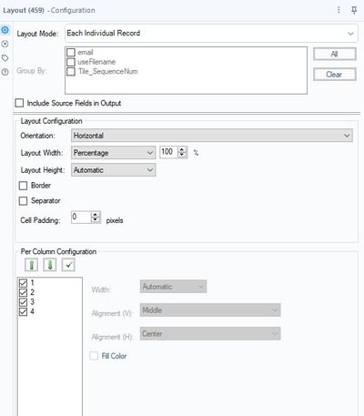This screenshot has height=416, width=364.
Task: Uncheck column 4 in Per Column list
Action: click(23, 311)
